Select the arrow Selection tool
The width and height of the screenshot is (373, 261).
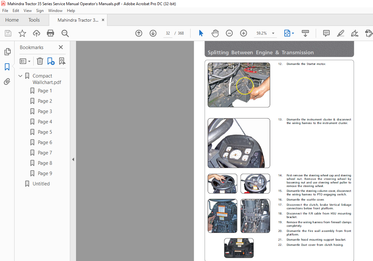tap(201, 33)
